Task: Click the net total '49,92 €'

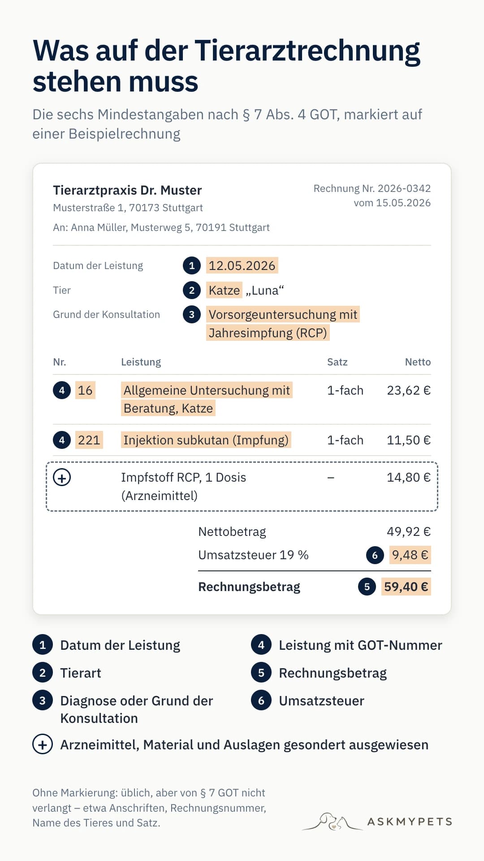Action: pyautogui.click(x=409, y=531)
